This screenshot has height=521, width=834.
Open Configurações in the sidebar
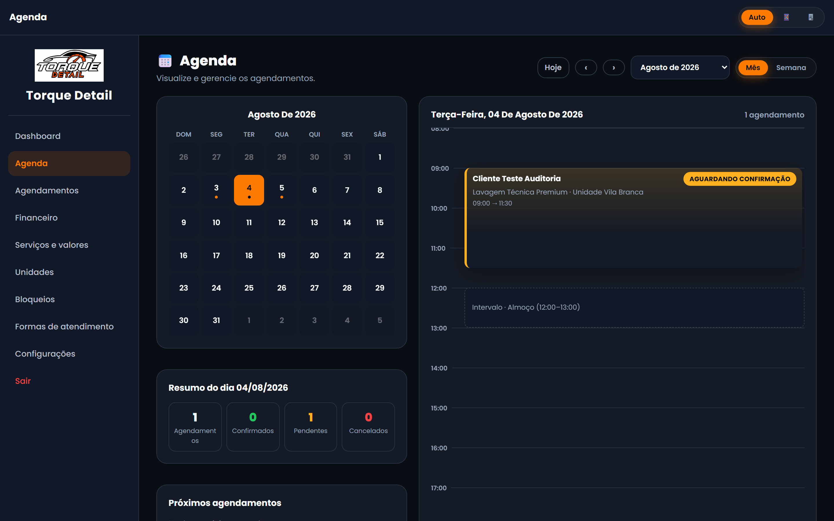click(x=69, y=354)
